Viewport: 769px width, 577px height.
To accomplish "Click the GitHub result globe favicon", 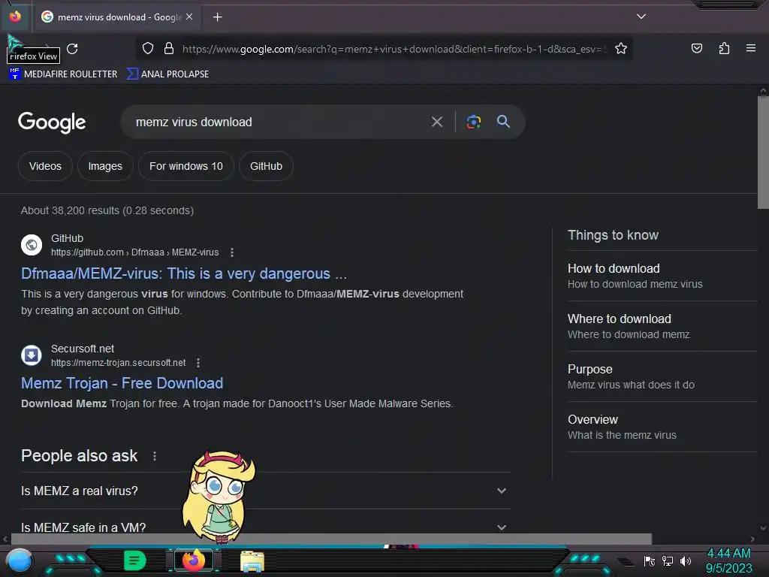I will (32, 245).
